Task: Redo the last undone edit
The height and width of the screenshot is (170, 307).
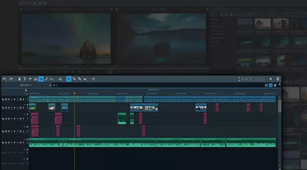Action: point(11,79)
